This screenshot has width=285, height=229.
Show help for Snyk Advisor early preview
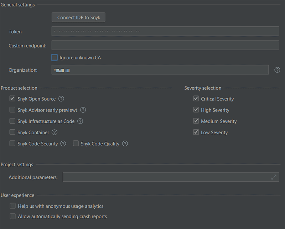tap(83, 110)
